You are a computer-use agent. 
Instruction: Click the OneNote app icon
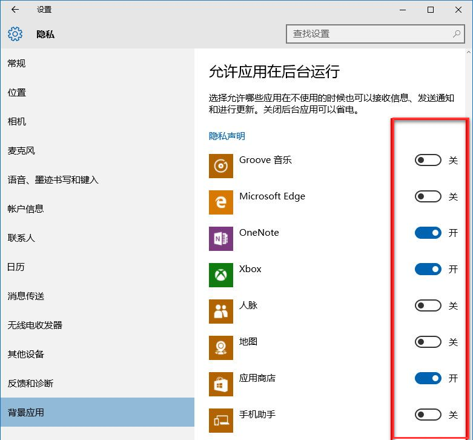pos(221,239)
